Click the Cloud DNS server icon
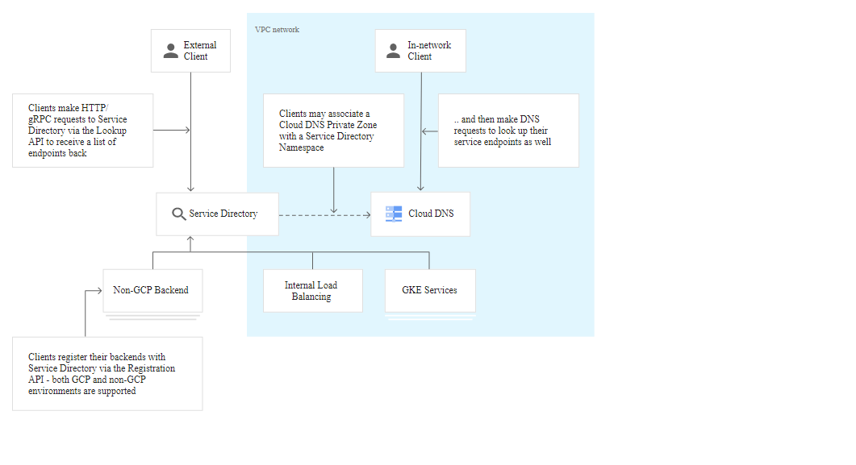The width and height of the screenshot is (856, 465). pos(394,214)
